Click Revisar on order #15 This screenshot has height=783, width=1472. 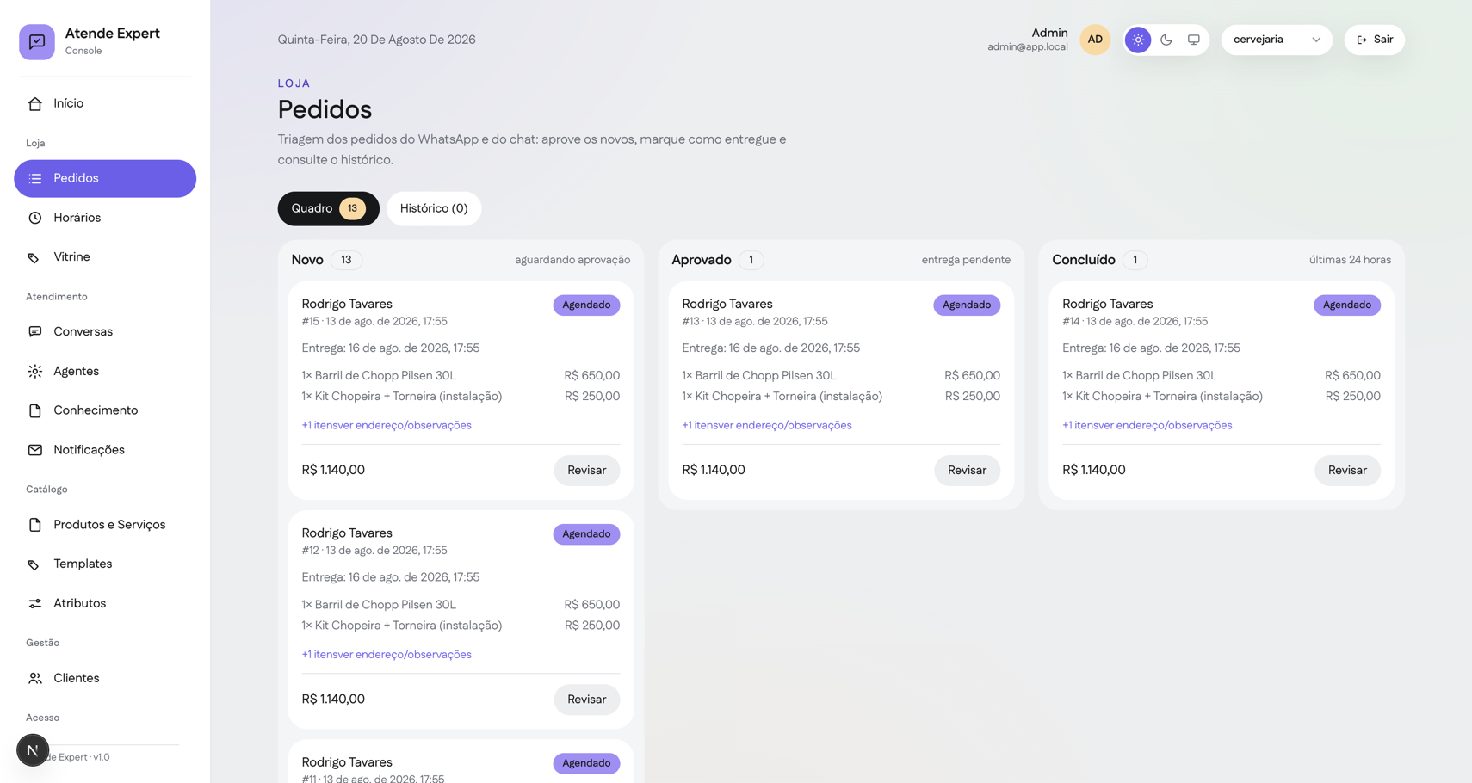[587, 471]
